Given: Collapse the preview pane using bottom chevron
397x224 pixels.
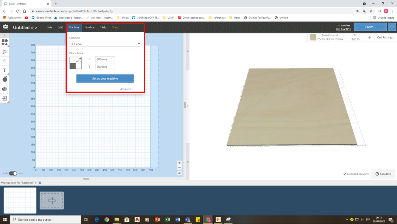Looking at the screenshot, I should (188, 162).
